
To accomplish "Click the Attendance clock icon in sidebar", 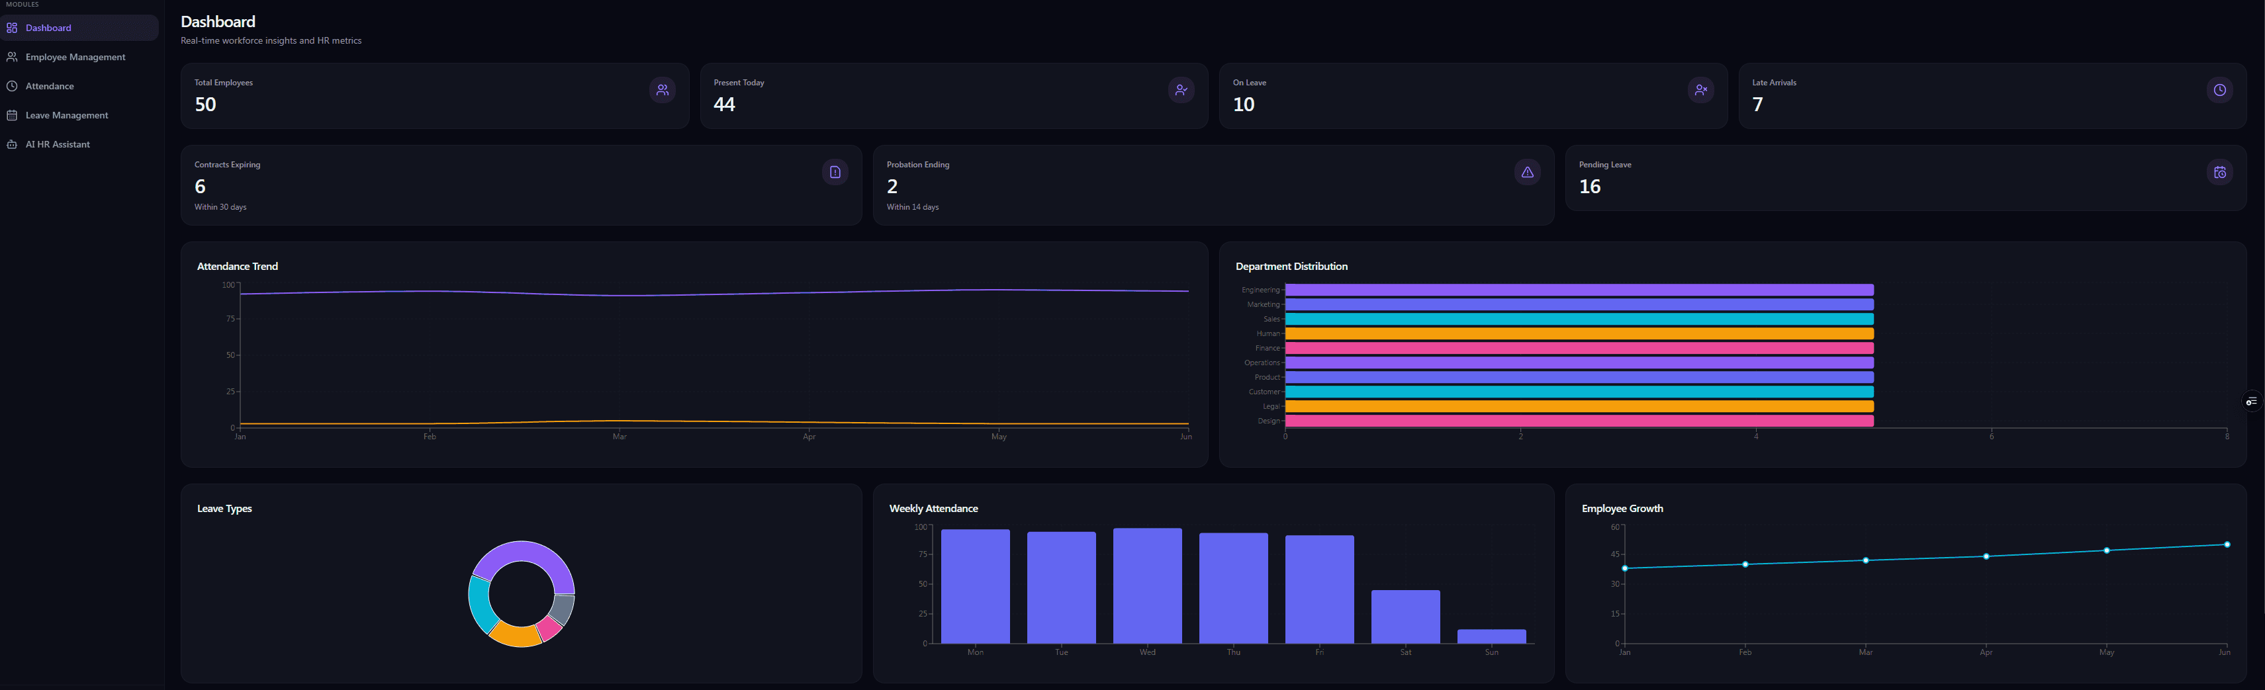I will (x=13, y=86).
